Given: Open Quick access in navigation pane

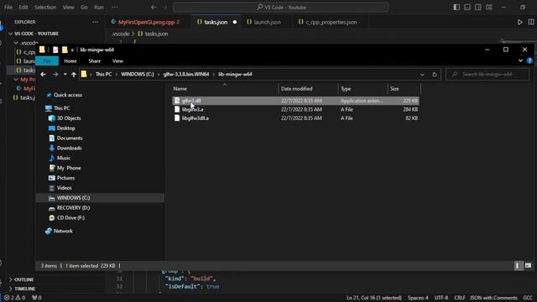Looking at the screenshot, I should point(64,95).
